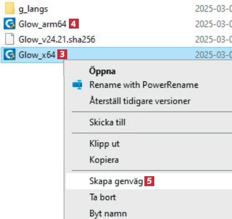Screen dimensions: 232x219
Task: Select Skapa genväg in the context menu
Action: (116, 181)
